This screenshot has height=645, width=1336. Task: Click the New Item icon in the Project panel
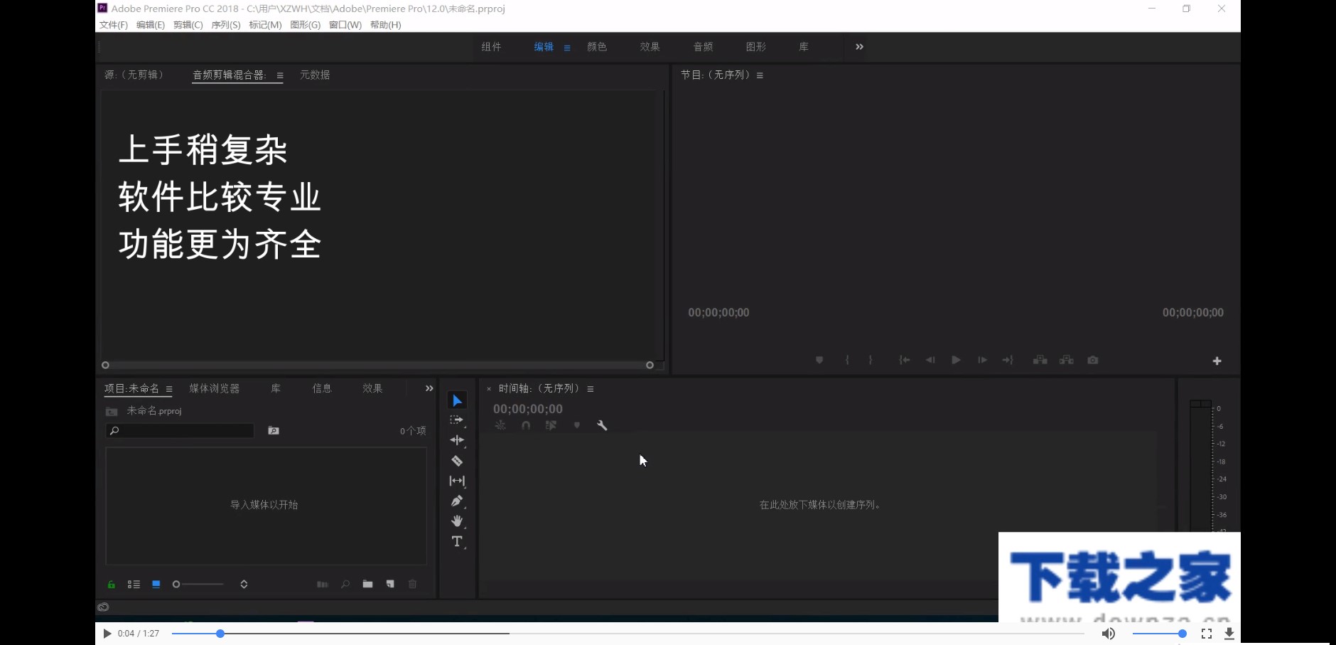390,584
